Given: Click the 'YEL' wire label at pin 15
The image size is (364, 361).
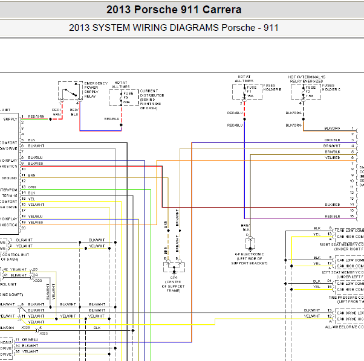Looking at the screenshot, I should (x=31, y=199).
